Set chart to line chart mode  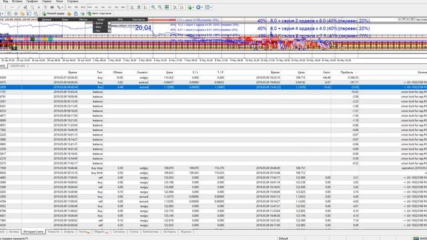[x=145, y=7]
